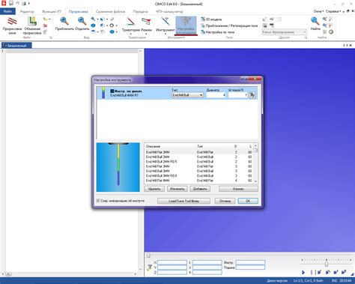Open the Справка dropdown menu
This screenshot has height=284, width=355.
[333, 11]
